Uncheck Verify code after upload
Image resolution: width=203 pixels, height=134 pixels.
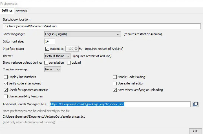point(6,83)
